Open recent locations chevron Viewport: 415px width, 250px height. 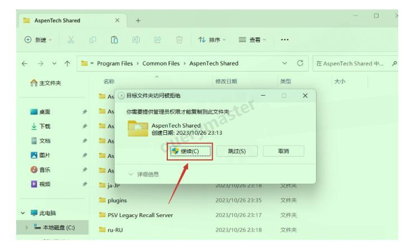coord(54,64)
